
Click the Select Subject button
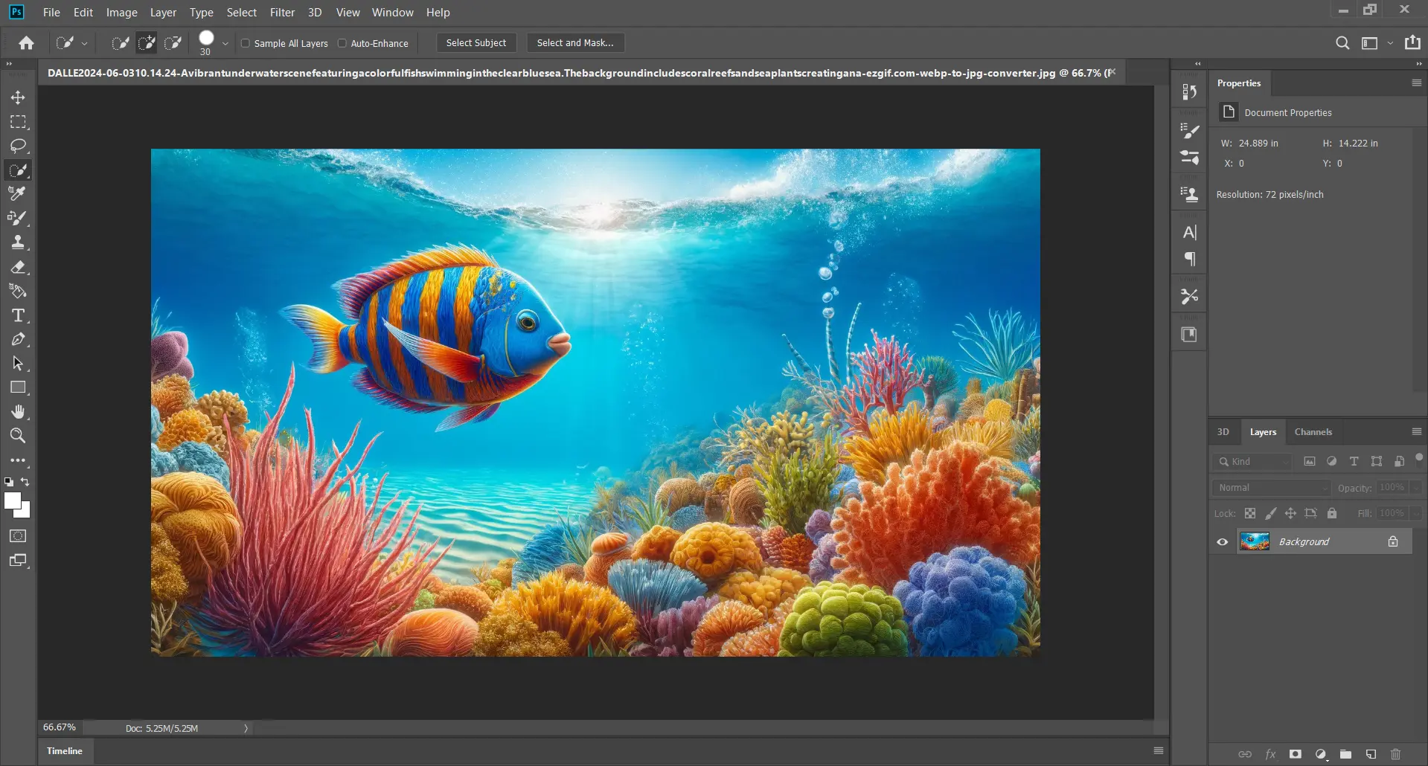pos(476,43)
